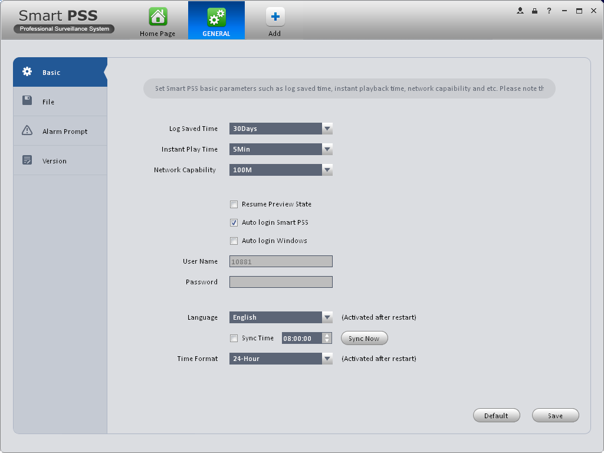Open the Home Page green house icon
This screenshot has height=453, width=604.
pos(158,17)
